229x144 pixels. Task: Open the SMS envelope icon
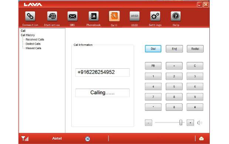[x=72, y=16]
